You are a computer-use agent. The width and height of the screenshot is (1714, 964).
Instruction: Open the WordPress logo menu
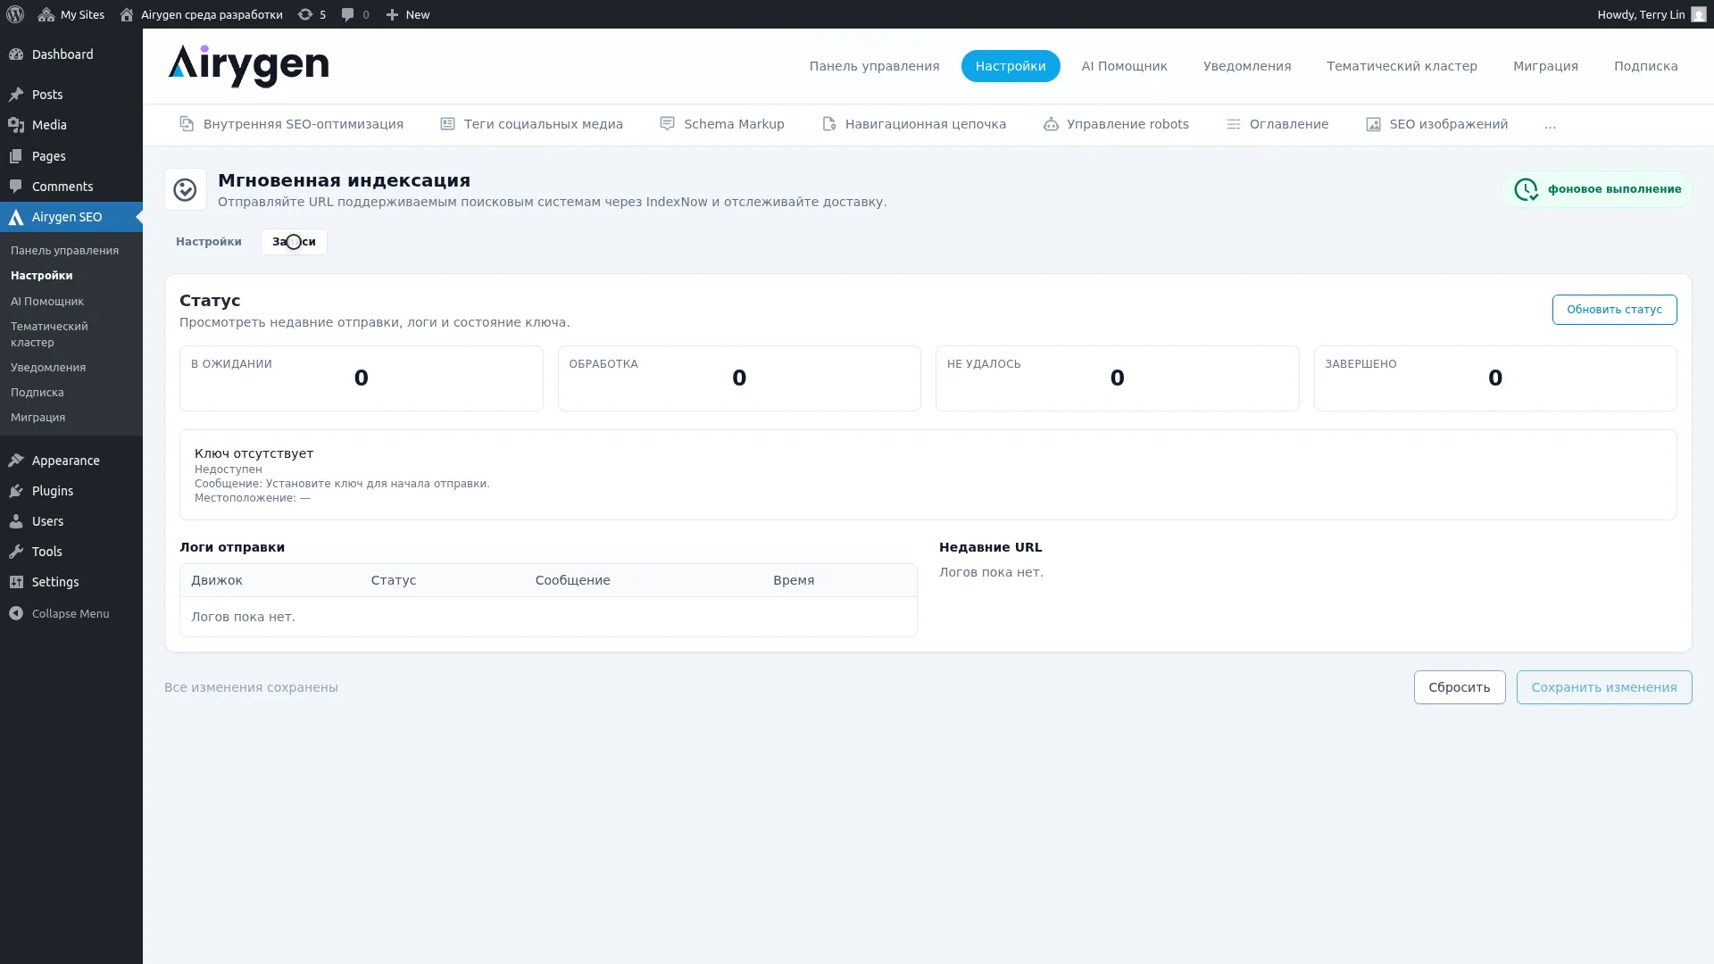tap(15, 14)
